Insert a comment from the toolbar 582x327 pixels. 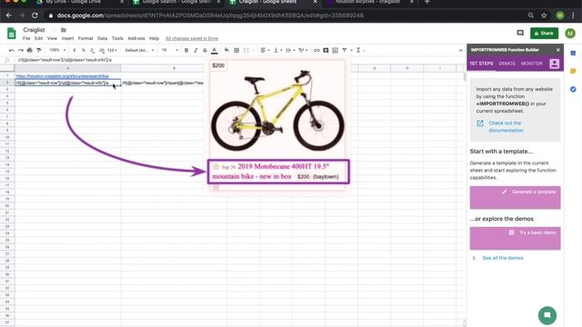point(326,50)
